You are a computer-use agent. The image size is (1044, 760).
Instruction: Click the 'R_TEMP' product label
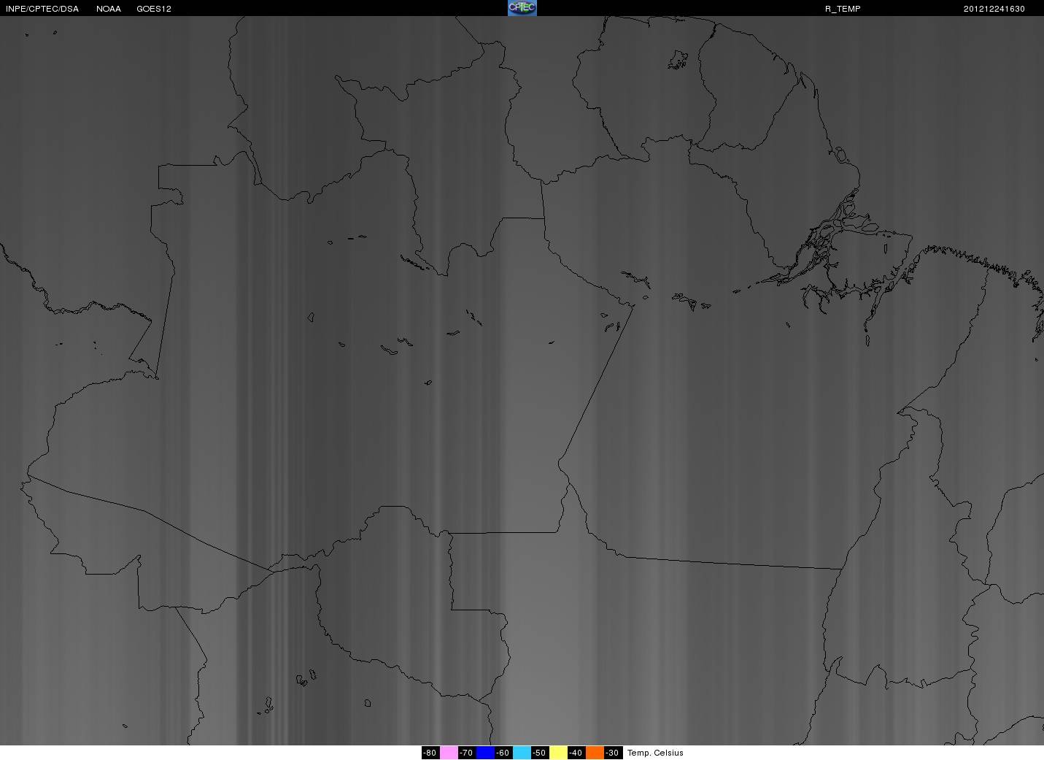pos(843,9)
